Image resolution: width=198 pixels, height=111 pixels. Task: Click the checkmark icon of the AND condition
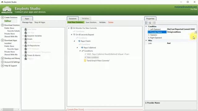[85, 54]
